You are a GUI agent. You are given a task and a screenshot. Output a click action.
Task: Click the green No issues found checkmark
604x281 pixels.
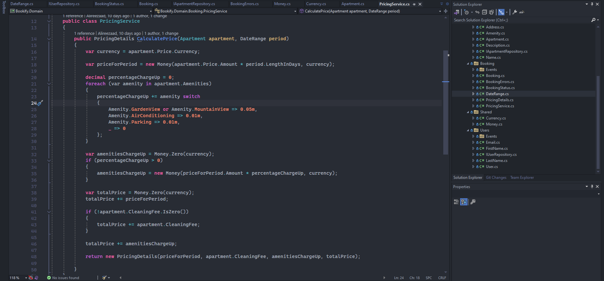pos(49,278)
